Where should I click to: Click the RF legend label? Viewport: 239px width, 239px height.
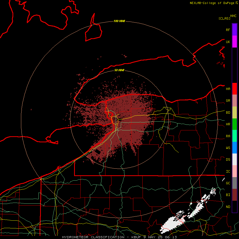coord(228,30)
